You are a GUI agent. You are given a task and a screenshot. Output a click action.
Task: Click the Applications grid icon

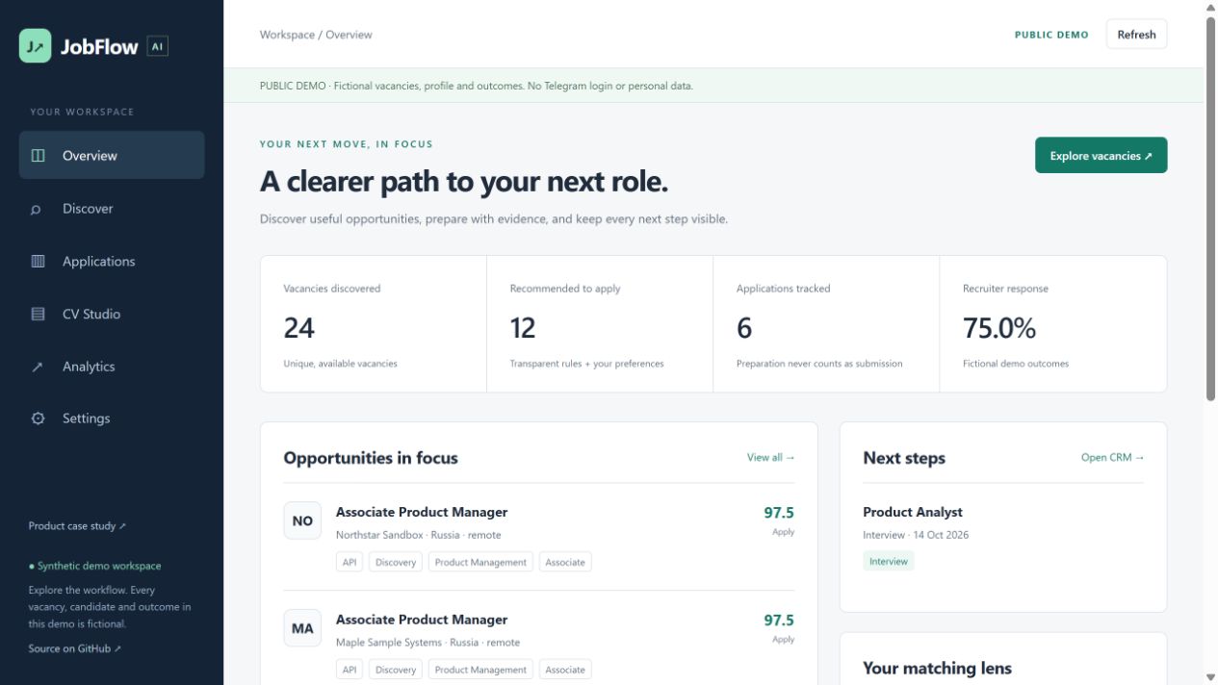(x=38, y=261)
